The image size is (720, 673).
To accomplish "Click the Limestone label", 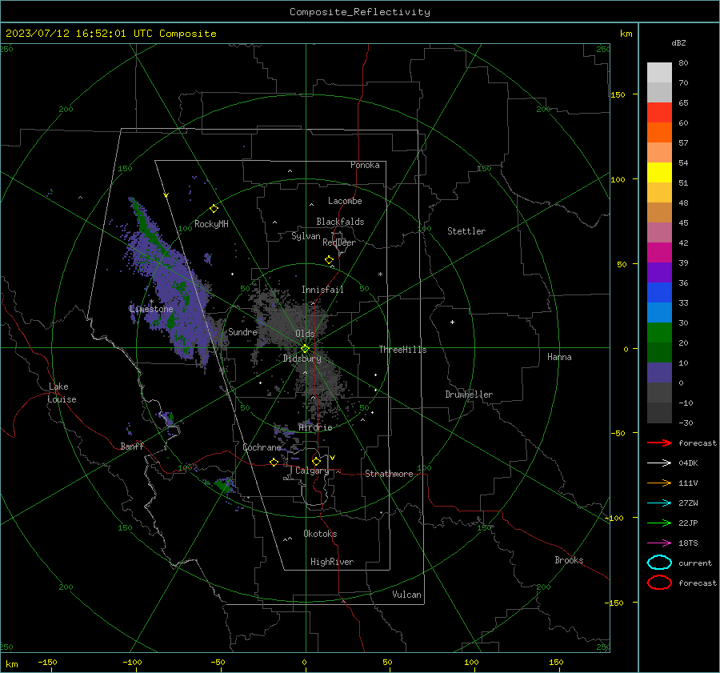I will pos(151,309).
